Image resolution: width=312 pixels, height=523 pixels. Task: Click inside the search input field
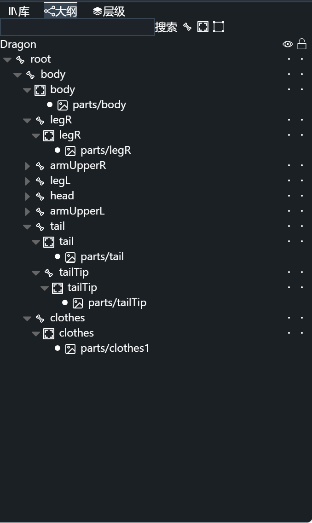tap(77, 27)
